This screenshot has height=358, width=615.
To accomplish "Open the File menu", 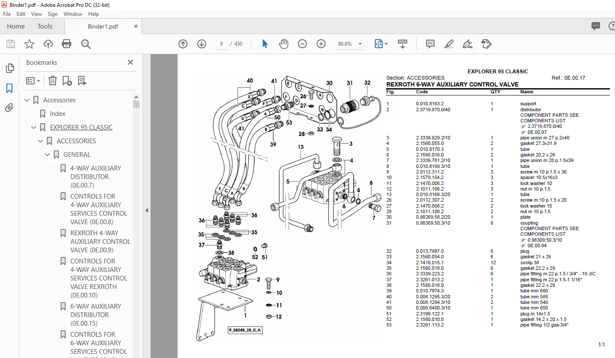I will pos(7,14).
